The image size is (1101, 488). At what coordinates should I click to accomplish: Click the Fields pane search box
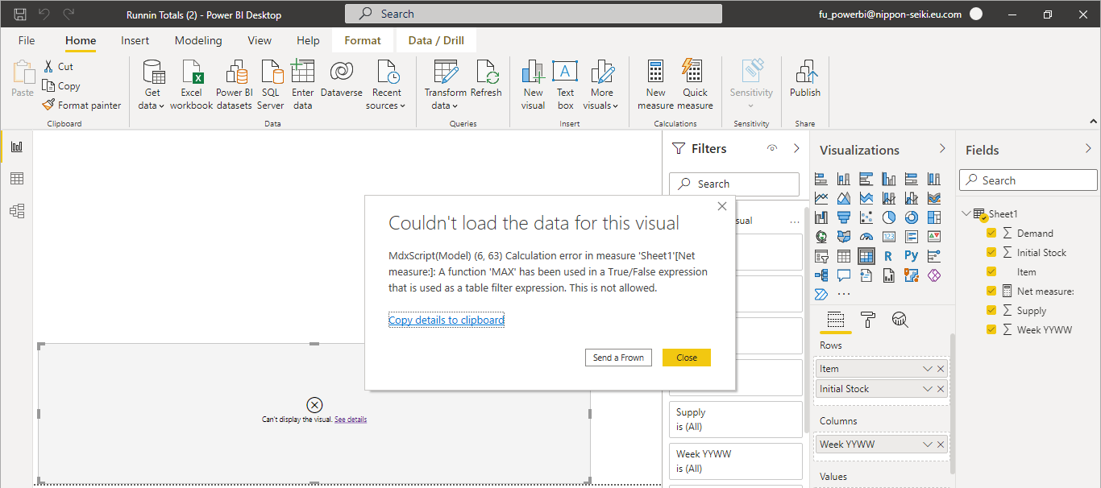click(1028, 180)
